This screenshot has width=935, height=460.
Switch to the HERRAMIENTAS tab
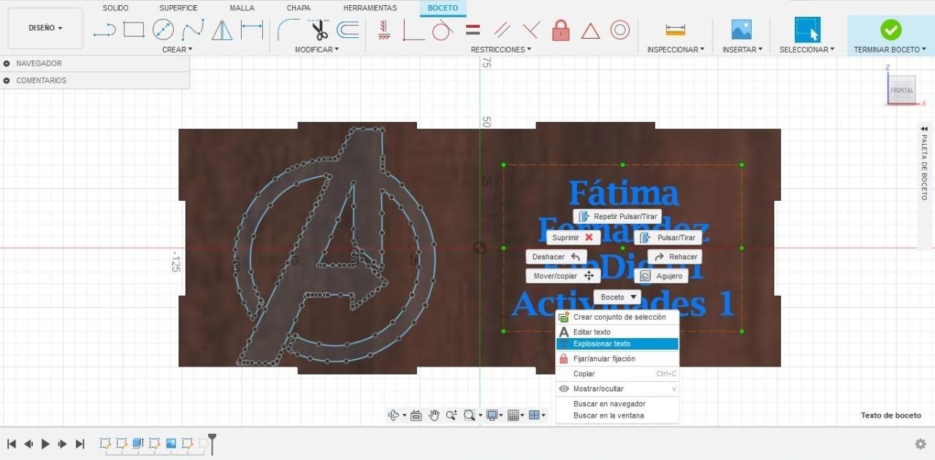[370, 8]
